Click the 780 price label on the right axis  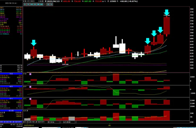click(x=191, y=9)
